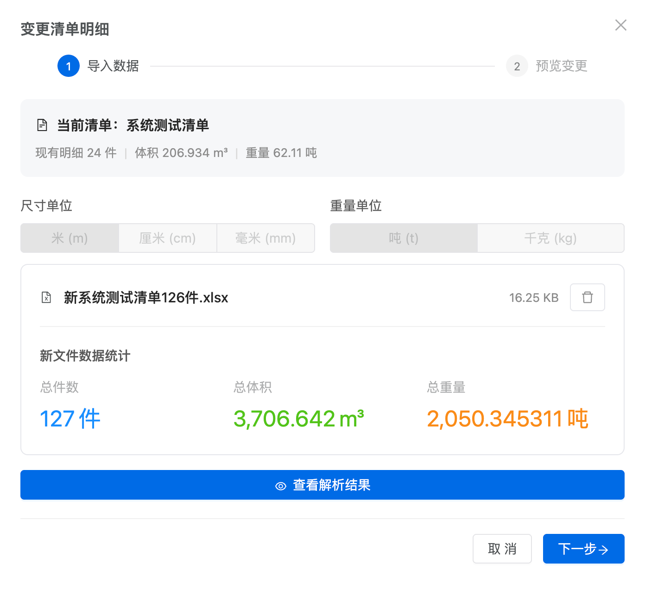Delete the uploaded file using the trash icon
Screen dimensions: 645x589
(587, 297)
